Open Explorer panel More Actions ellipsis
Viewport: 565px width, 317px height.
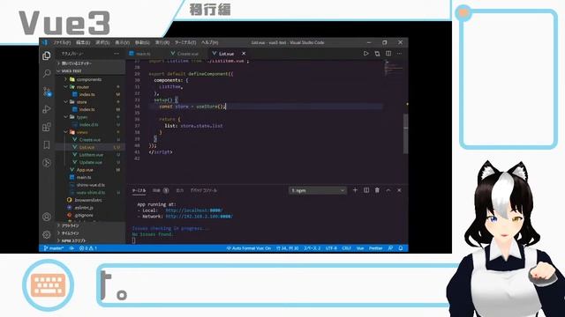(117, 54)
